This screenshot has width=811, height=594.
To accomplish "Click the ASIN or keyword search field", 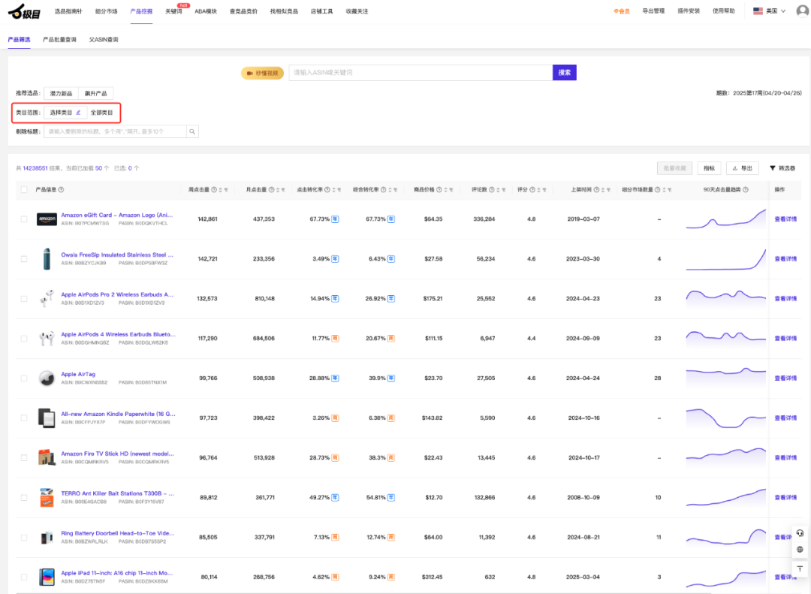I will click(x=421, y=72).
